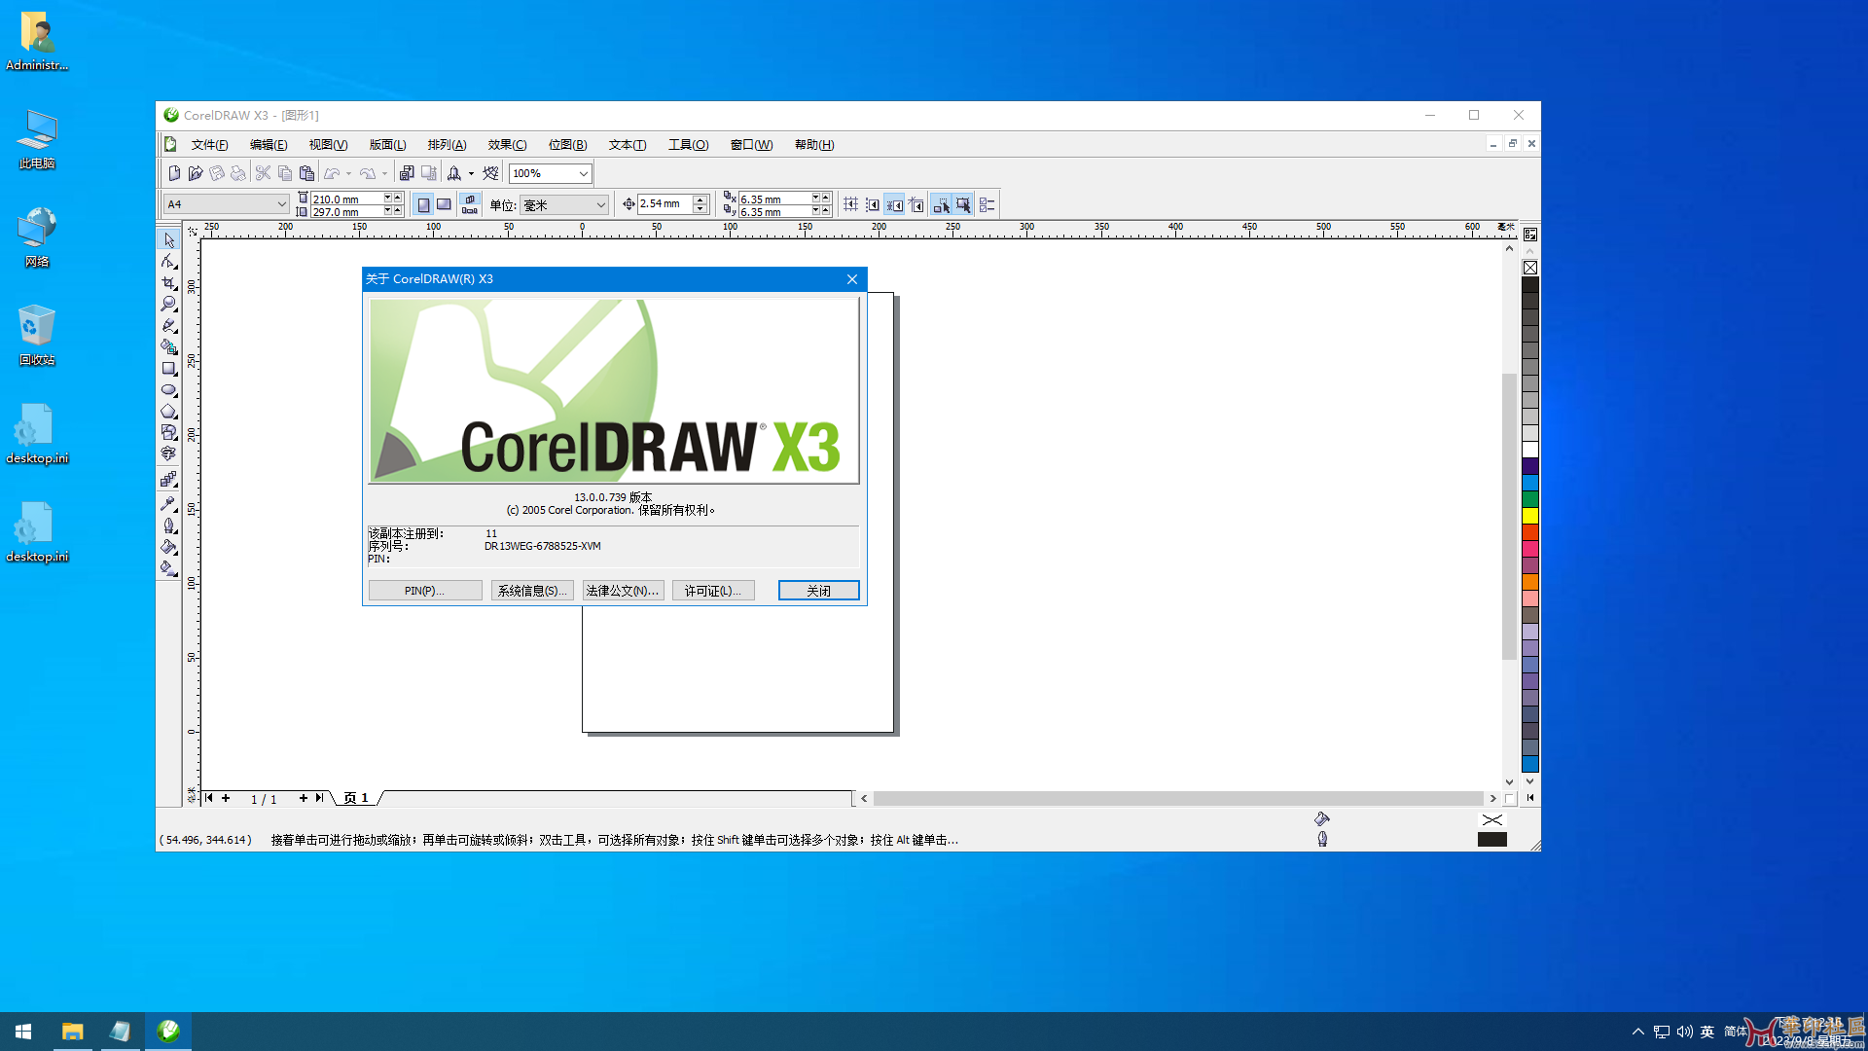Open the 文件(F) menu
1868x1051 pixels.
pyautogui.click(x=209, y=145)
